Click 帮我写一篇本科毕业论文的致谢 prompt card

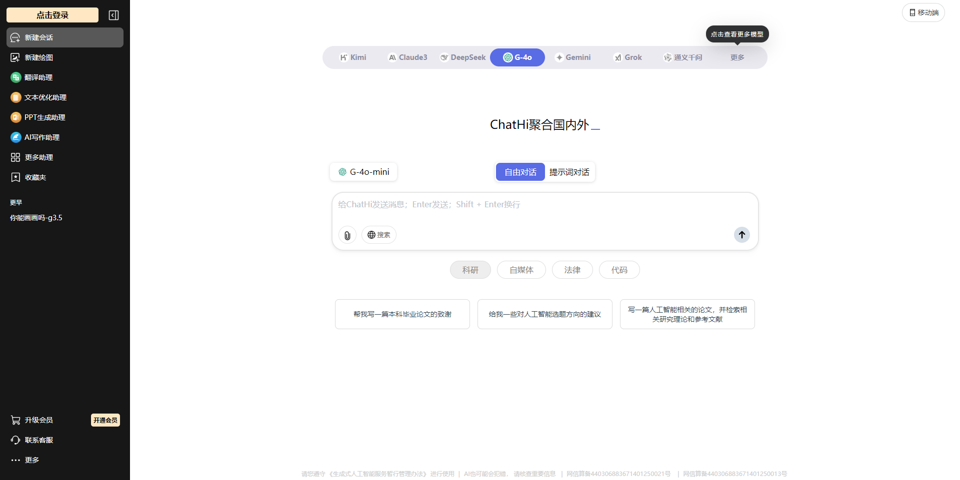click(x=402, y=314)
